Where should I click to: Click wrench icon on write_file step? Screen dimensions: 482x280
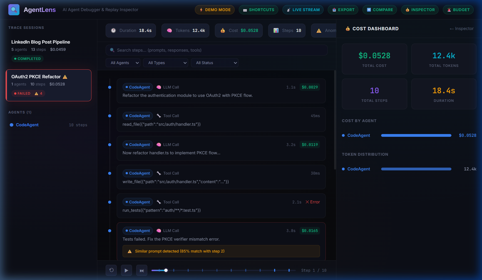click(x=159, y=173)
